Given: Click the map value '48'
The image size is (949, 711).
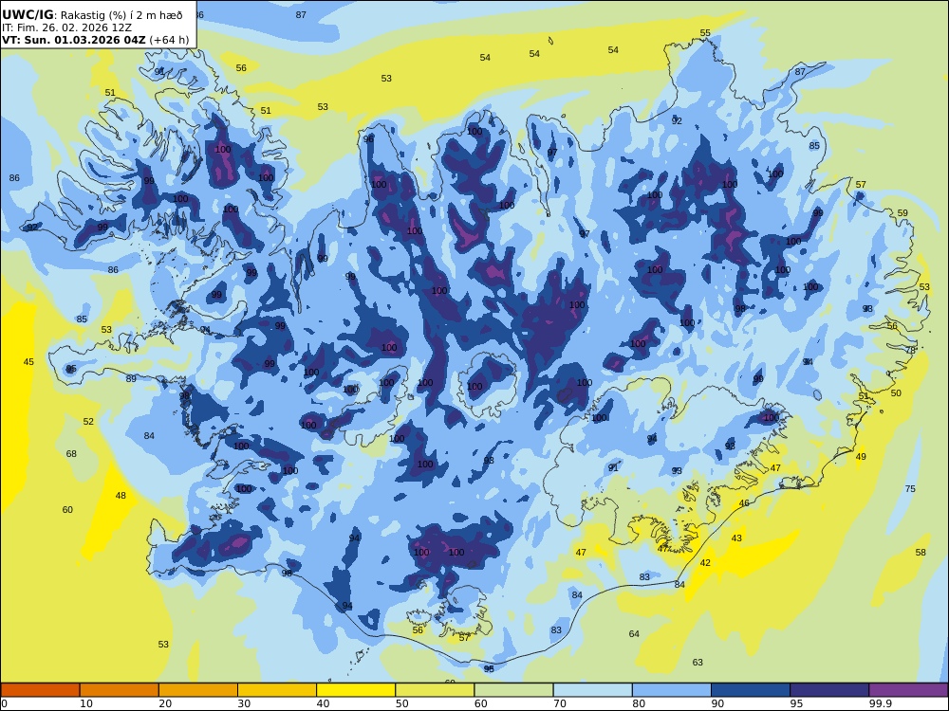Looking at the screenshot, I should click(x=121, y=496).
